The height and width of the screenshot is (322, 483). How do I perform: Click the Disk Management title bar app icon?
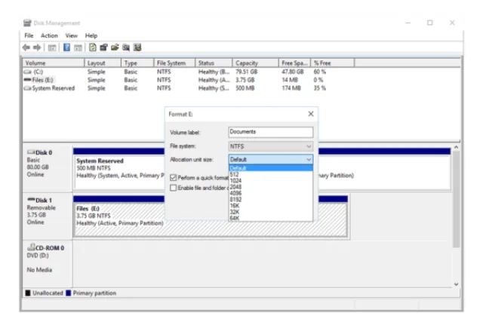(x=27, y=23)
